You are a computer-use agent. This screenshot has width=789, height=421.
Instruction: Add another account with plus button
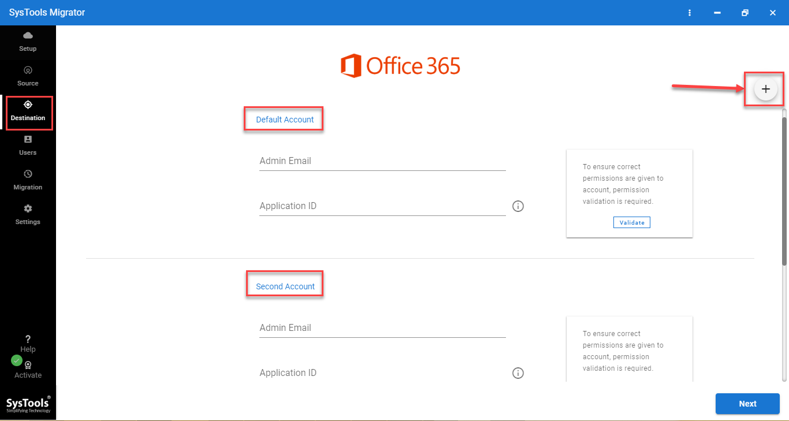[766, 89]
